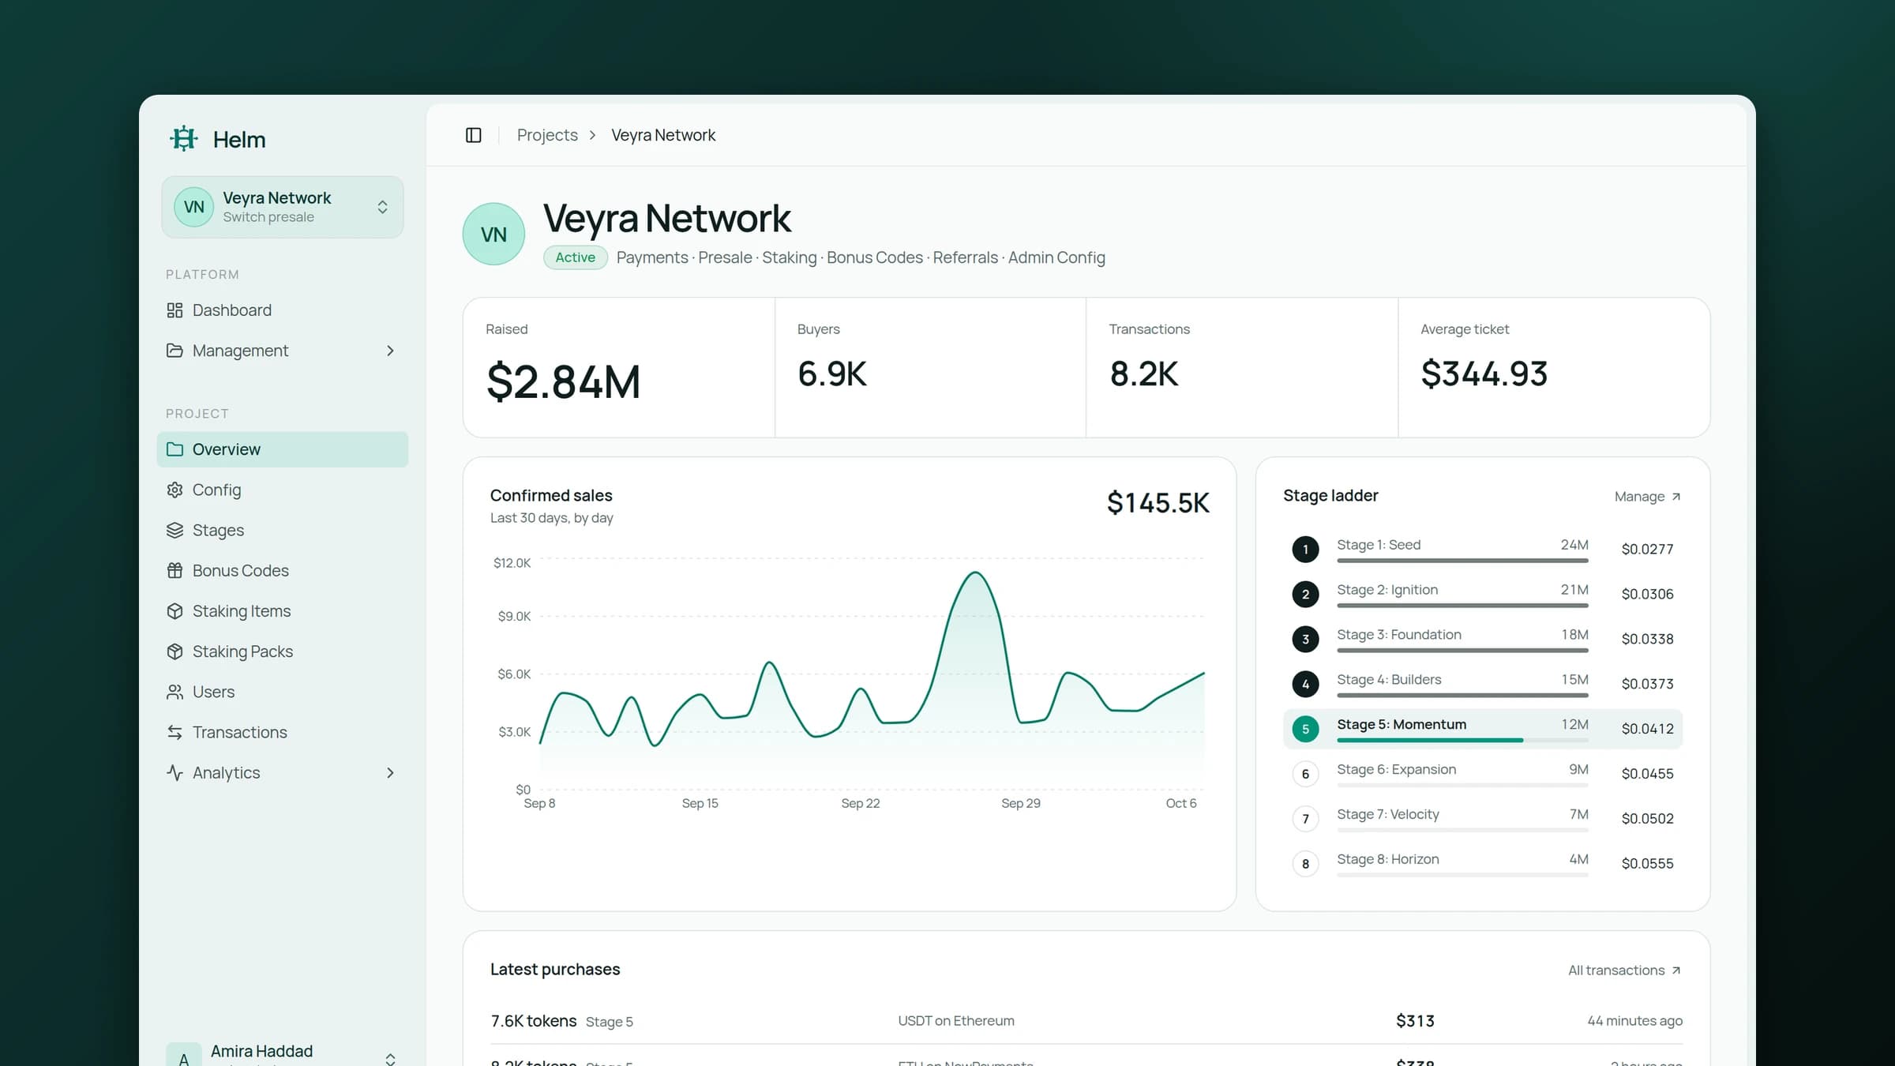The height and width of the screenshot is (1066, 1895).
Task: Click the Overview folder icon
Action: [174, 449]
